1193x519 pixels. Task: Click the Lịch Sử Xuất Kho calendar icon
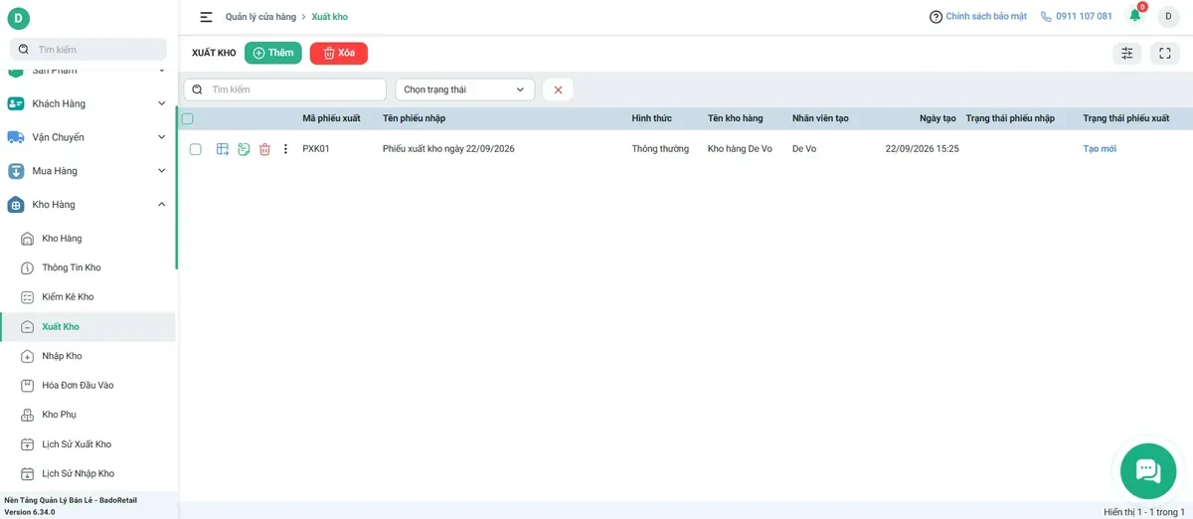tap(28, 444)
